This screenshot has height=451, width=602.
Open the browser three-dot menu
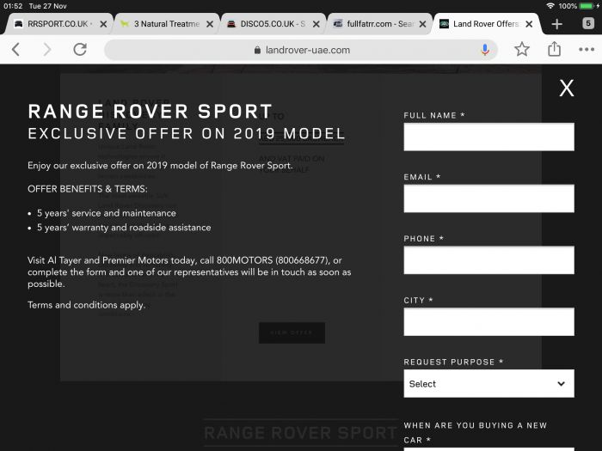587,49
